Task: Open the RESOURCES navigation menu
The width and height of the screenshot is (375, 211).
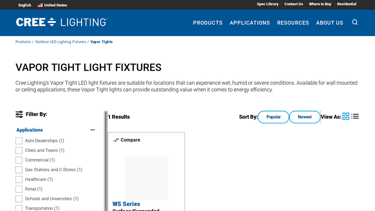Action: click(x=293, y=23)
